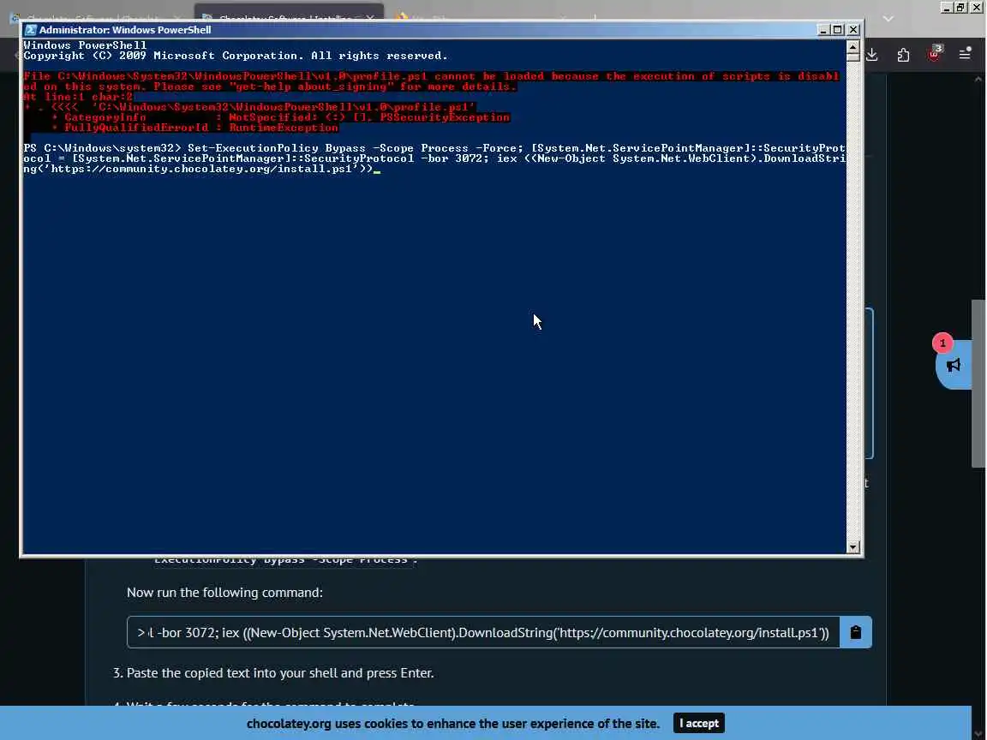
Task: Click the Copyright 2009 Microsoft line
Action: tap(236, 56)
